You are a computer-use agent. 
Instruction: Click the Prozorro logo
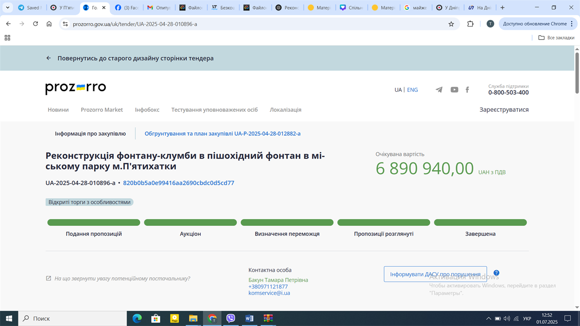(x=76, y=88)
